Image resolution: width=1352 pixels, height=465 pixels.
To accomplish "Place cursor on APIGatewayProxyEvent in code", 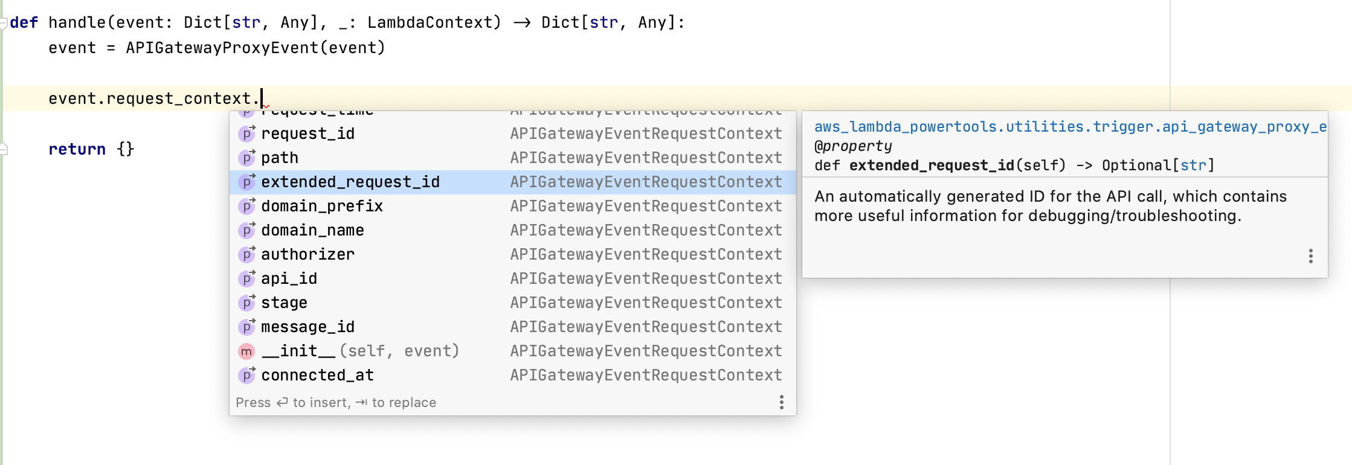I will click(222, 48).
